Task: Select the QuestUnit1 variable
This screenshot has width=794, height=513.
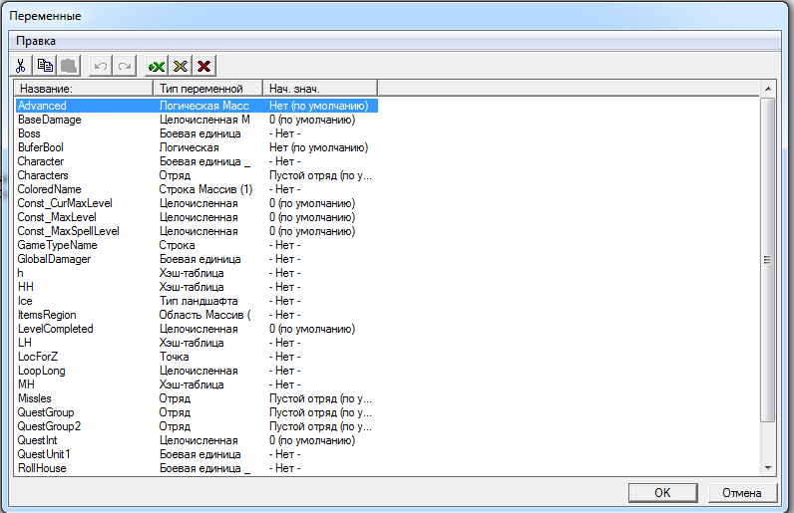Action: pyautogui.click(x=44, y=454)
